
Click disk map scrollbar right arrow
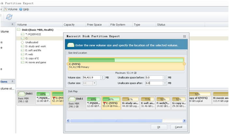point(184,121)
